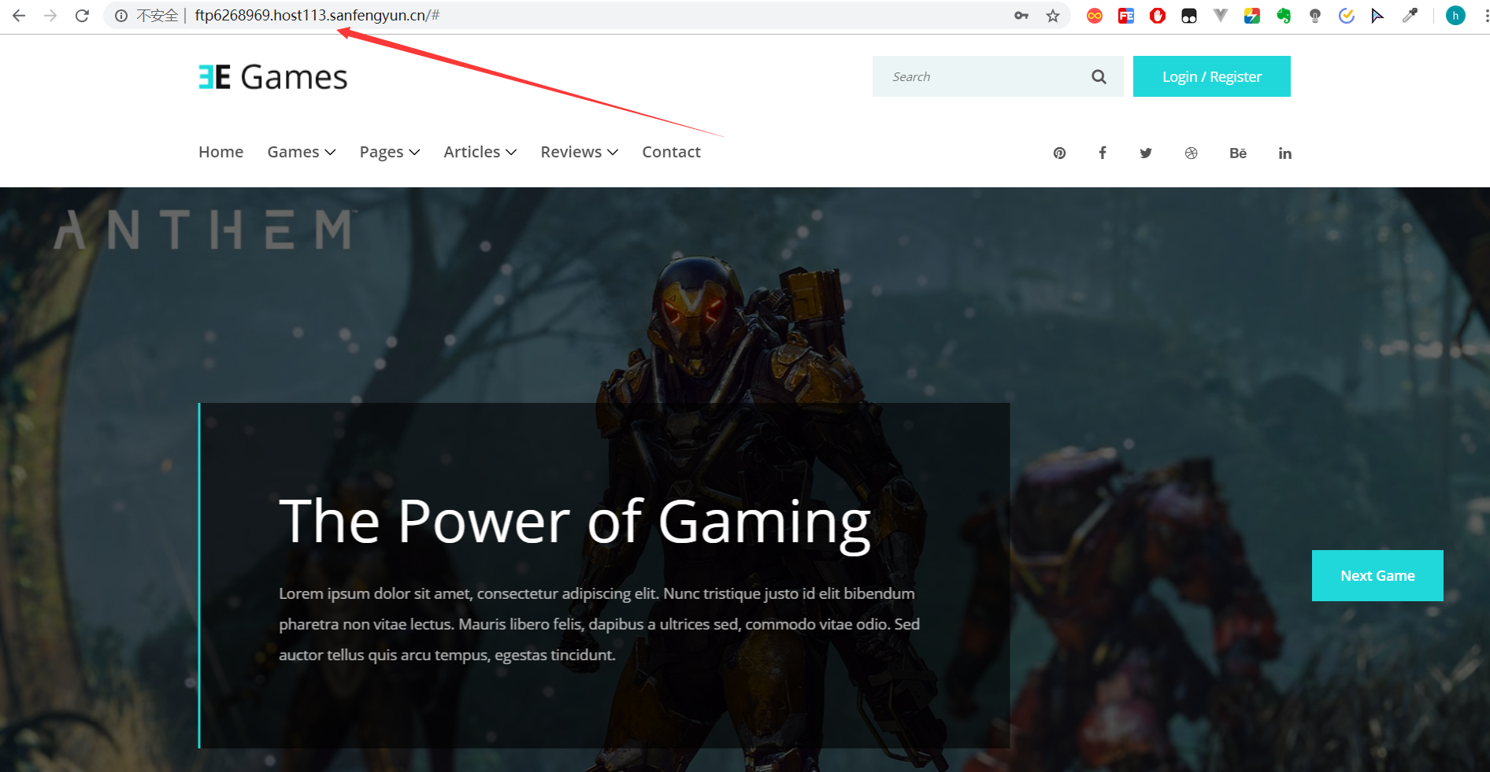Open the Evernote elephant extension
Viewport: 1490px width, 772px height.
coord(1284,16)
